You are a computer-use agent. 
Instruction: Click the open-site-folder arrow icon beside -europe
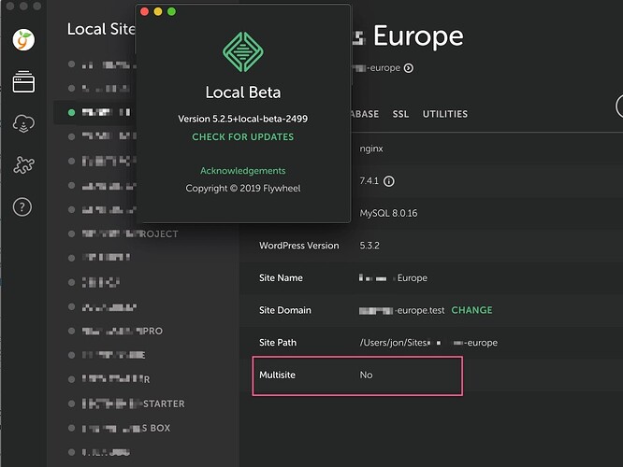(x=409, y=68)
